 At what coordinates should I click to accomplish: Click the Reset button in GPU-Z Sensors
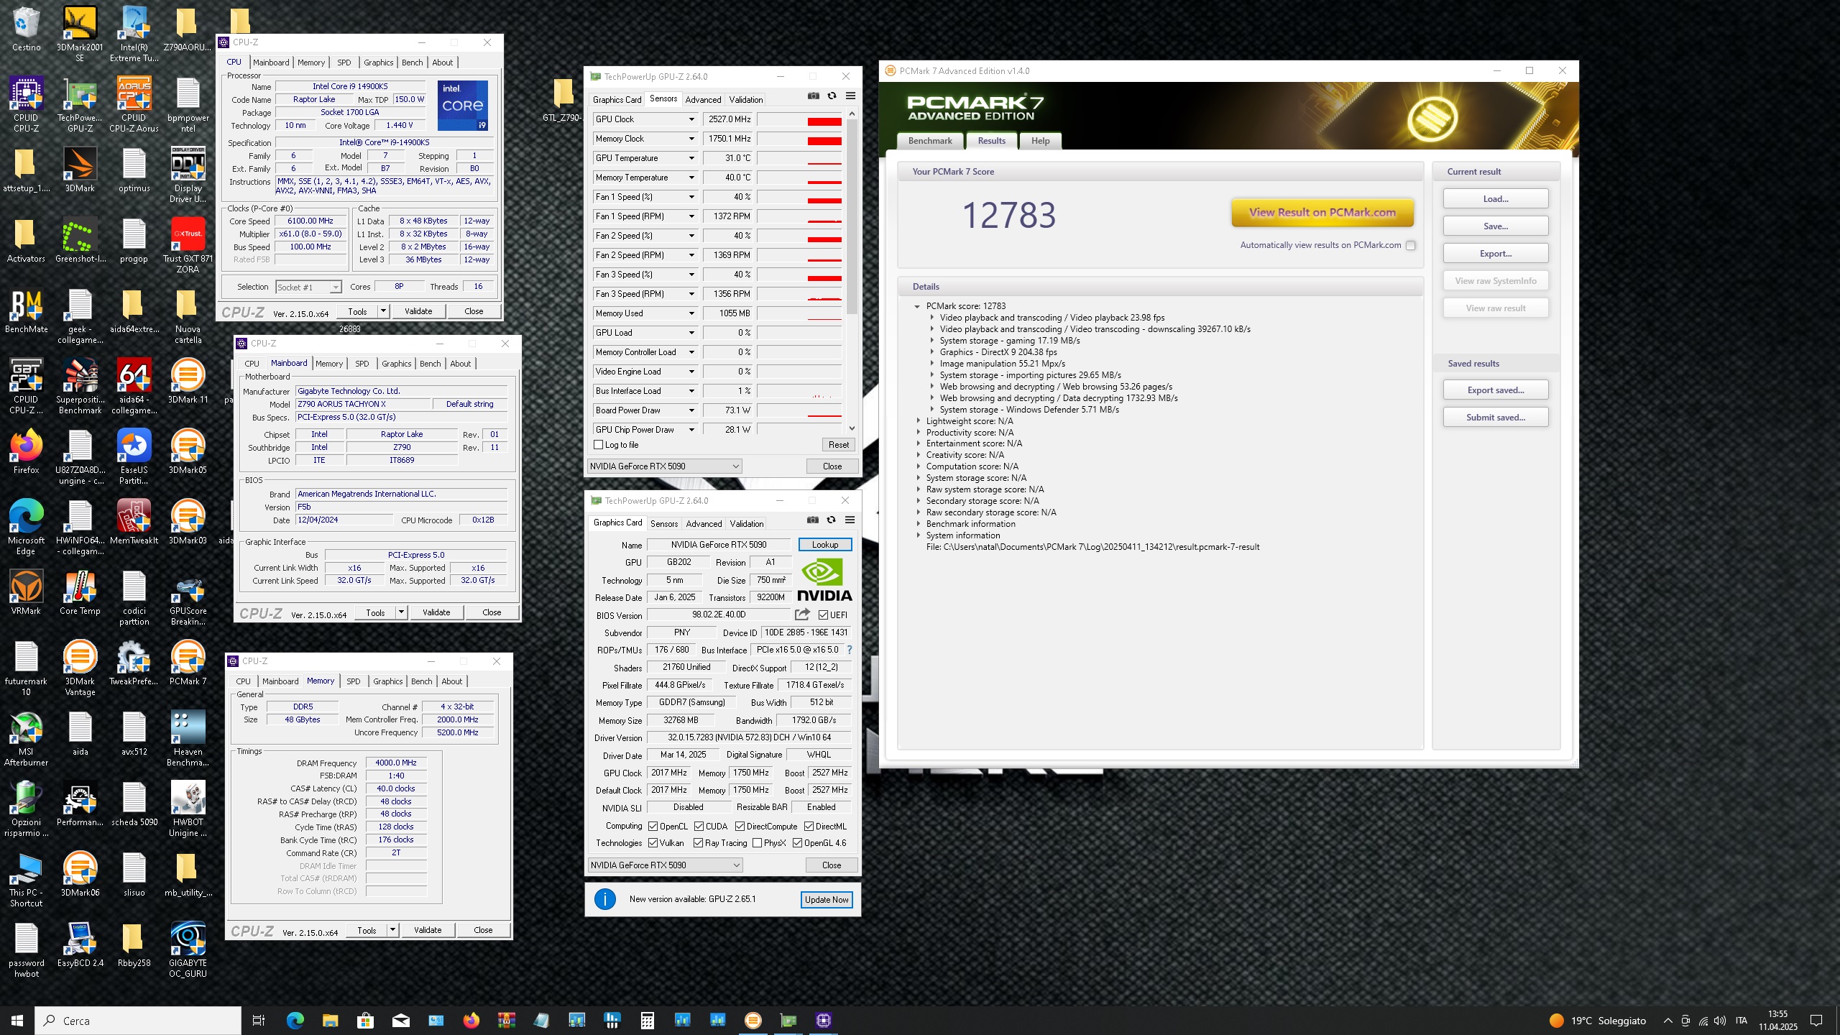[839, 445]
